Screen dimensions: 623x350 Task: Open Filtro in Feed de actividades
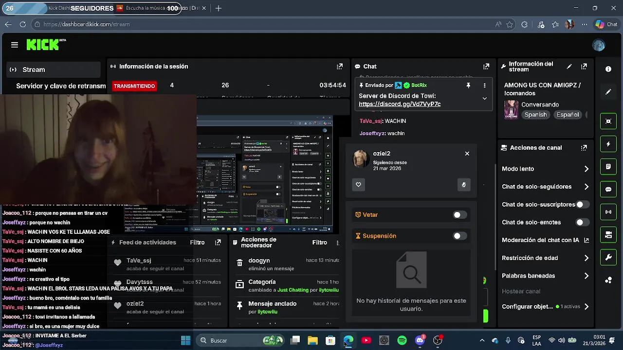point(197,242)
